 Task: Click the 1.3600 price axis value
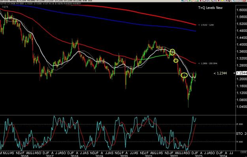(241, 52)
